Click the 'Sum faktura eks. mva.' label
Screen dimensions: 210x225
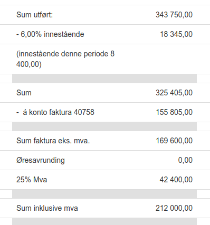pos(53,141)
